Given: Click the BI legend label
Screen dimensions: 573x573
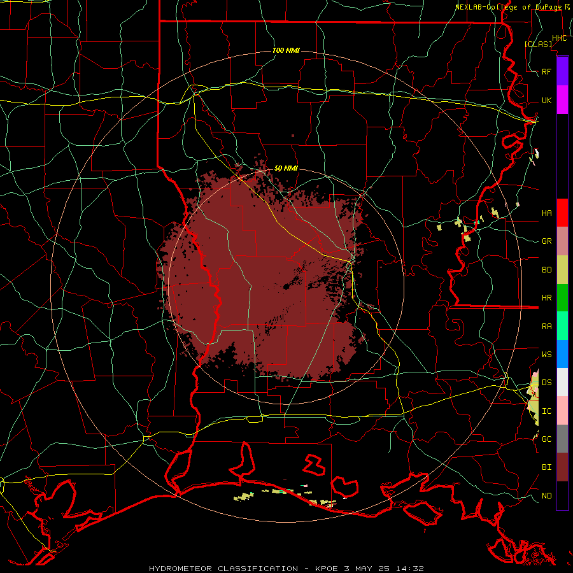Looking at the screenshot, I should tap(547, 467).
